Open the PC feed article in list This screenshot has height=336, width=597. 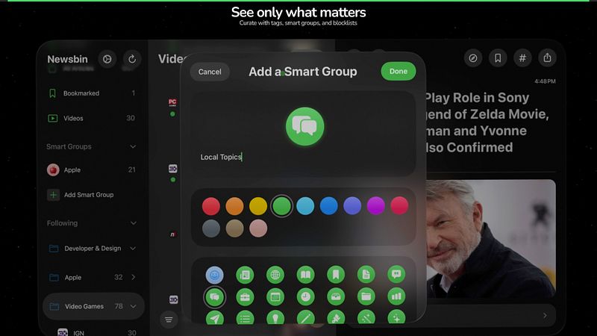click(x=172, y=102)
